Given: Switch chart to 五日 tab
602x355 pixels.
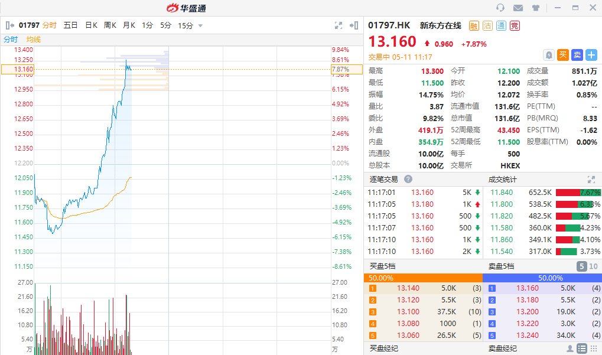Looking at the screenshot, I should pyautogui.click(x=70, y=25).
